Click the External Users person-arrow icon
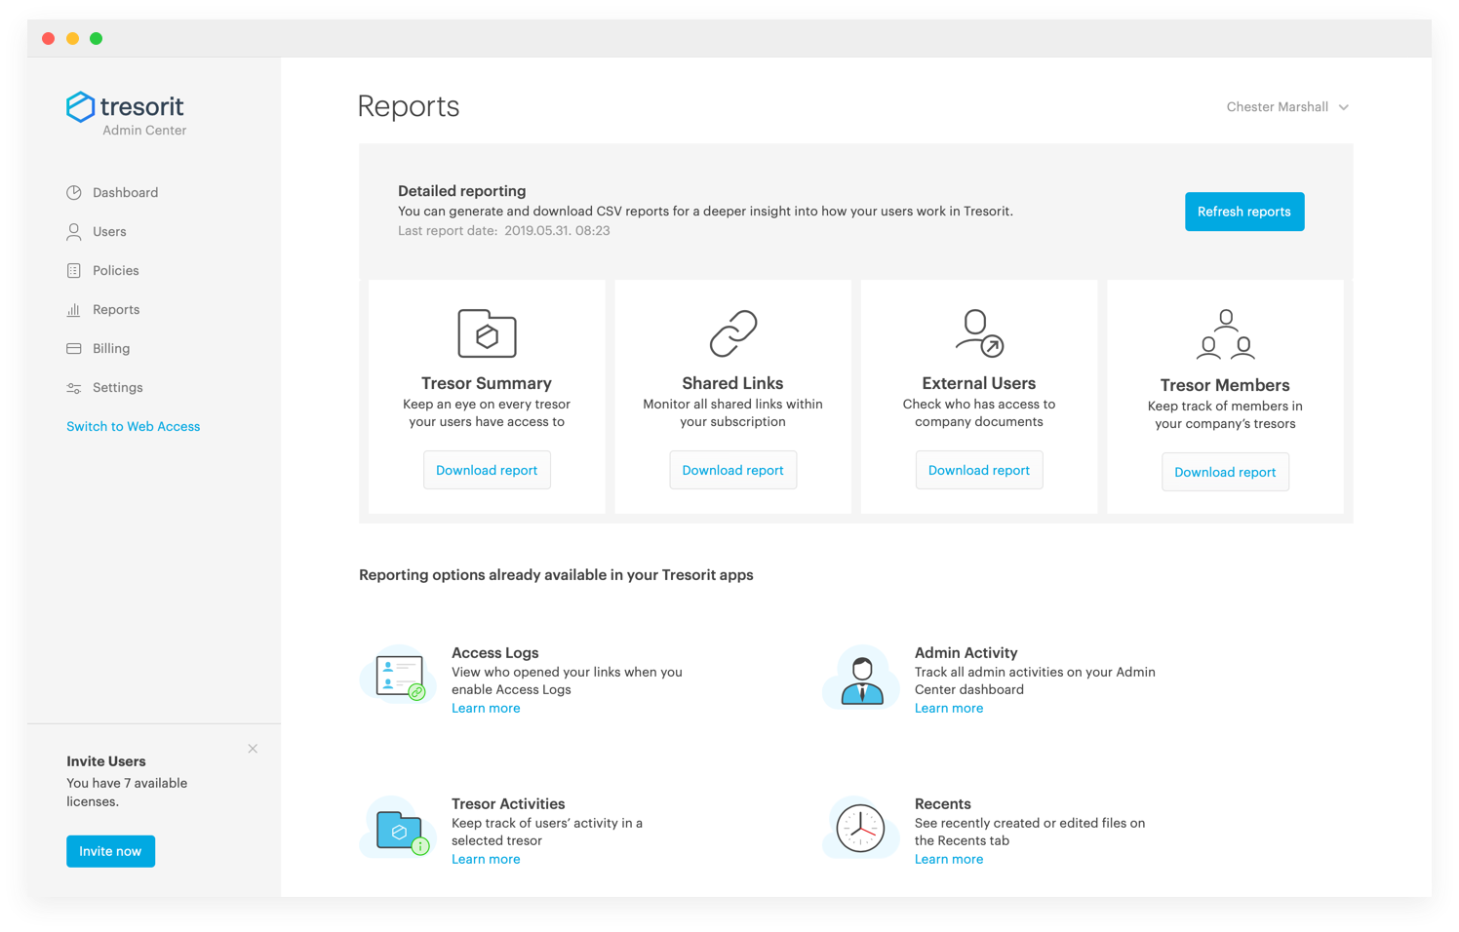 pyautogui.click(x=979, y=333)
